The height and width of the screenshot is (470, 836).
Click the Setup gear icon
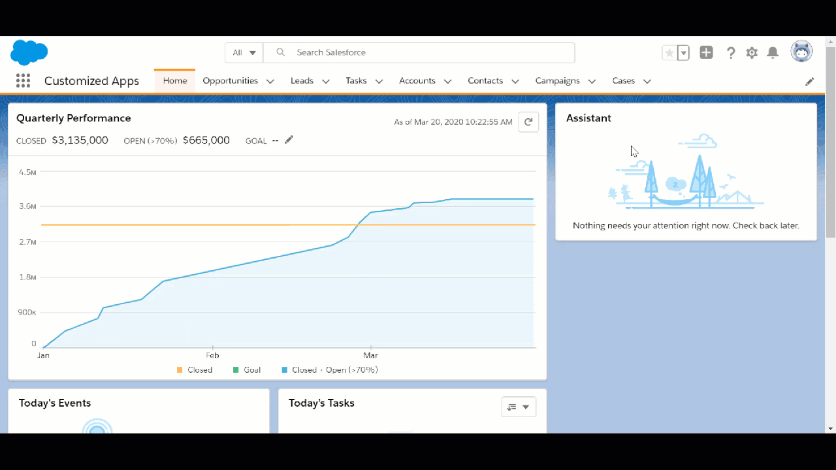pos(752,52)
